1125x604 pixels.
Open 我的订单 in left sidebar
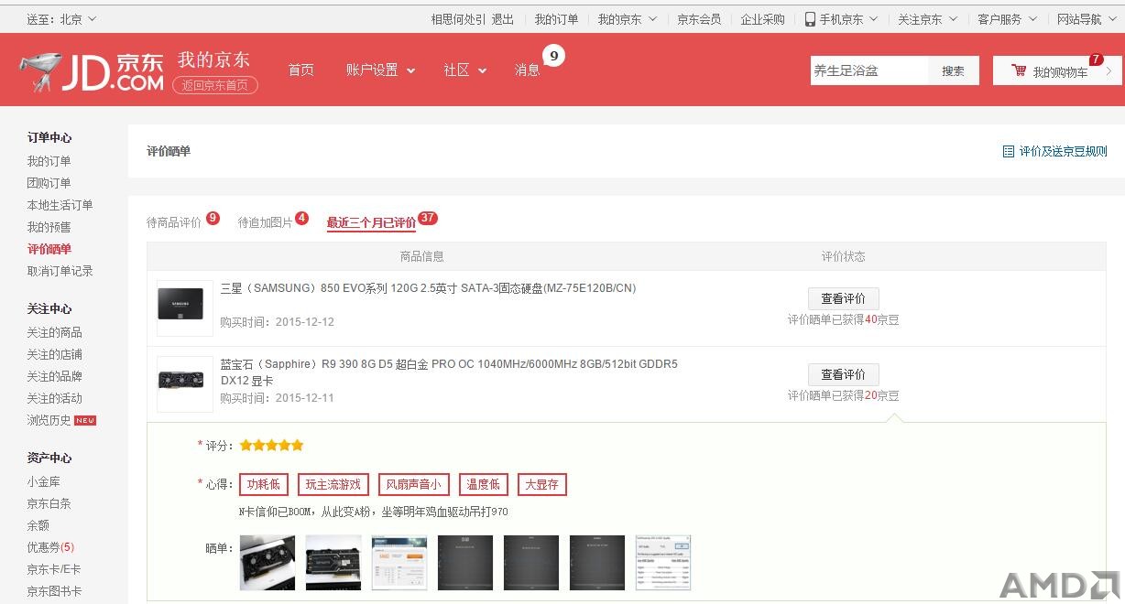coord(49,161)
